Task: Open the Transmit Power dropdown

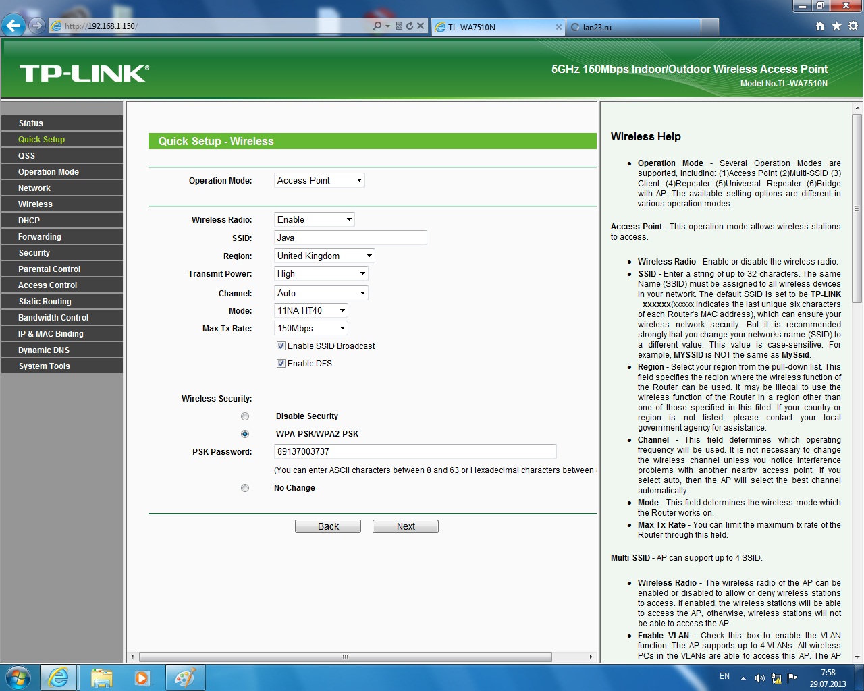Action: [321, 273]
